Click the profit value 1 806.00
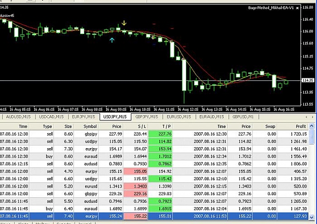Screen dimensions: 317x224 [299, 164]
